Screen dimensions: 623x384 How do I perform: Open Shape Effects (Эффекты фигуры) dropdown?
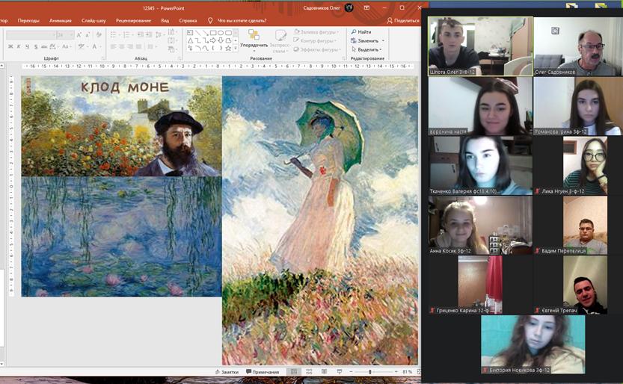pos(317,49)
